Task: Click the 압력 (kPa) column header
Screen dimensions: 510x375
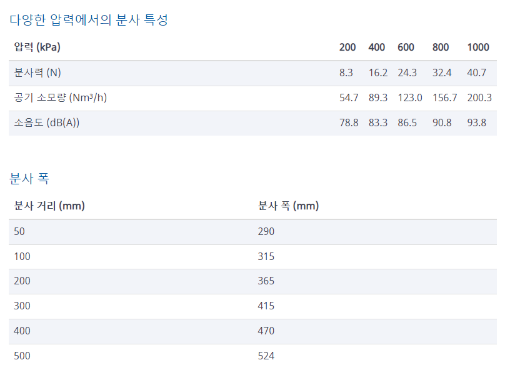Action: click(37, 47)
